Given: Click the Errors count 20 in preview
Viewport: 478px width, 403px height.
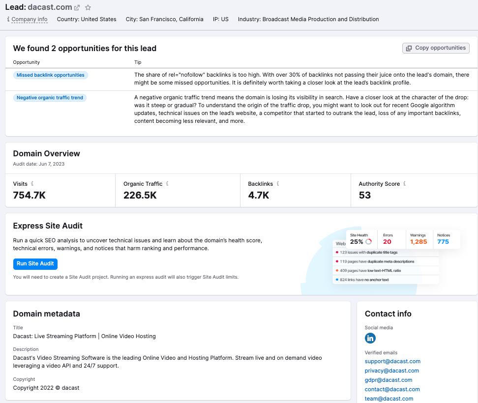Looking at the screenshot, I should pos(387,242).
